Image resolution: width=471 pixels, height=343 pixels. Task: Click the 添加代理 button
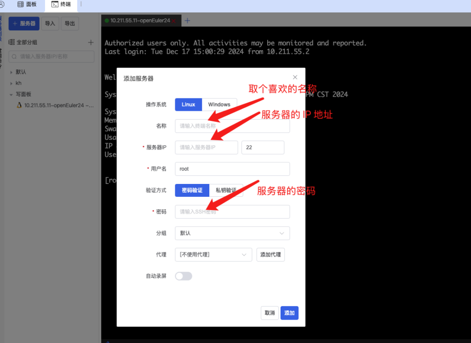point(270,254)
